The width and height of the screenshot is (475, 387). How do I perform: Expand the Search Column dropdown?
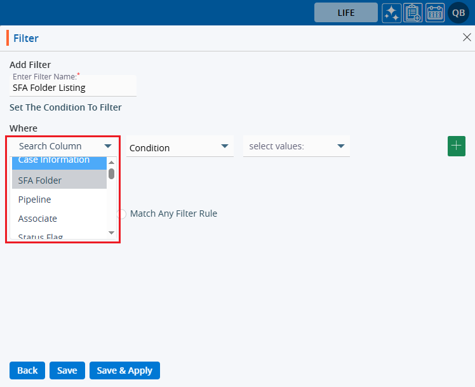pos(62,146)
